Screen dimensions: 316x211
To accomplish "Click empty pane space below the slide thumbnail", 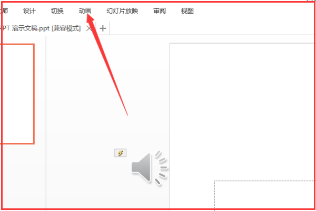I will tap(22, 177).
